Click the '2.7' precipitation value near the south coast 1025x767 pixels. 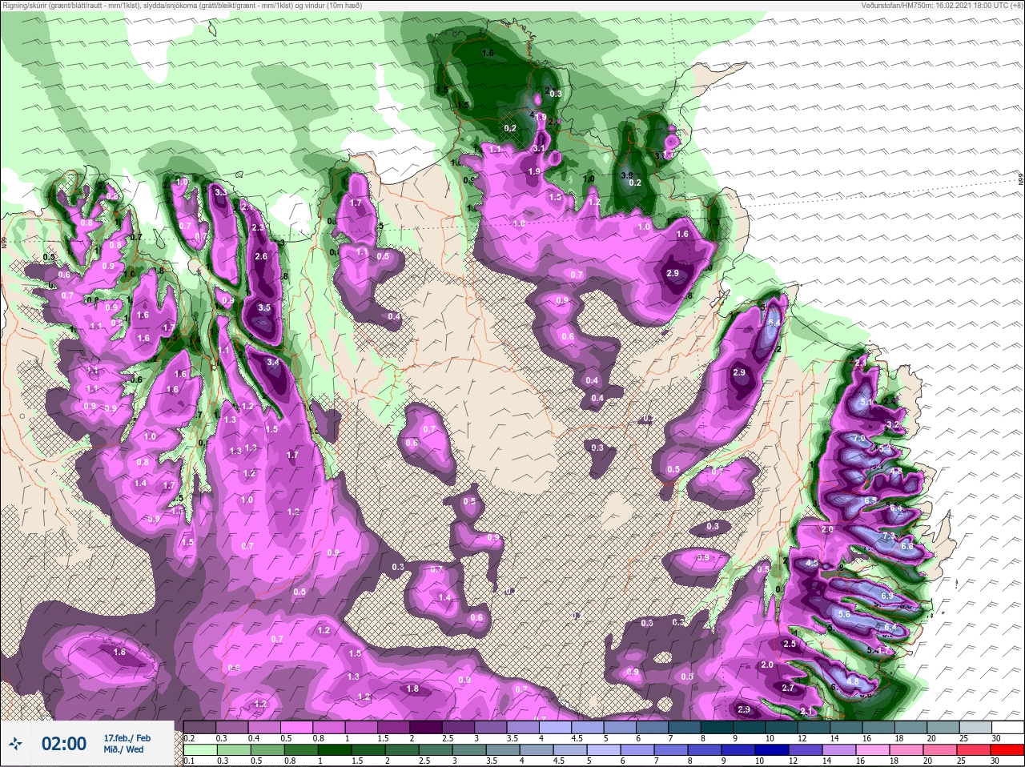788,688
